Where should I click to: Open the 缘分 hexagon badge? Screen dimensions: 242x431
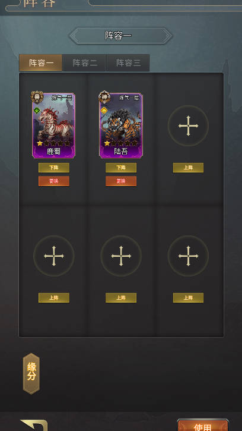pos(31,373)
